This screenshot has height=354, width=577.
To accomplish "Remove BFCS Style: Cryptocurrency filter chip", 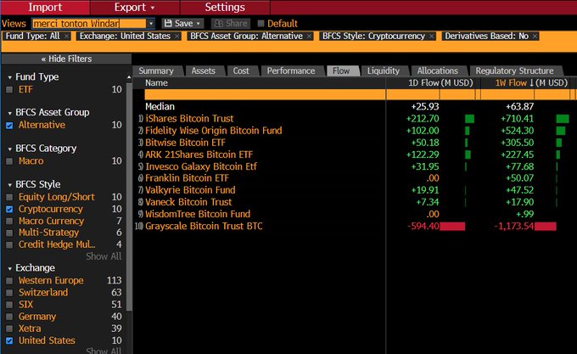I will [x=431, y=36].
